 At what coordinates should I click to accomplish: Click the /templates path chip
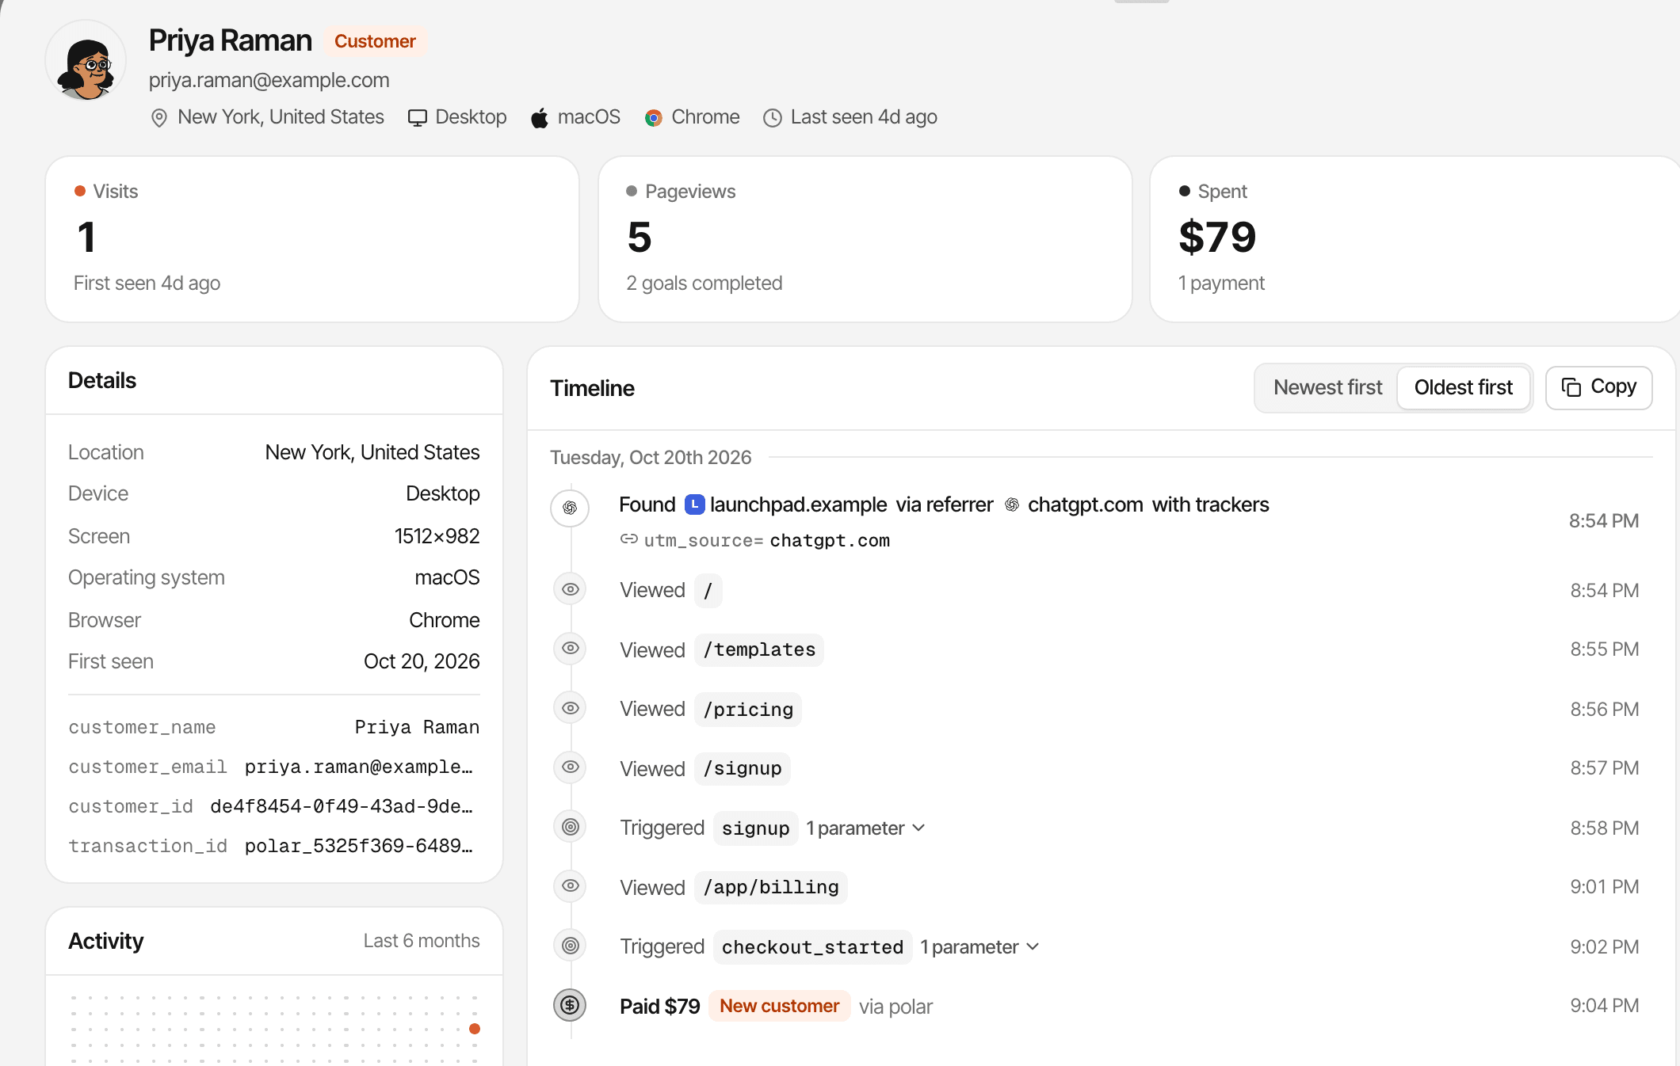pos(759,649)
